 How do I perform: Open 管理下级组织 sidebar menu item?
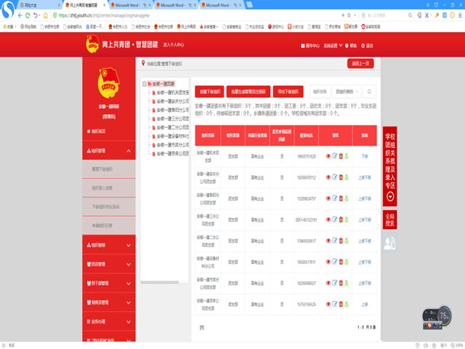pyautogui.click(x=102, y=169)
